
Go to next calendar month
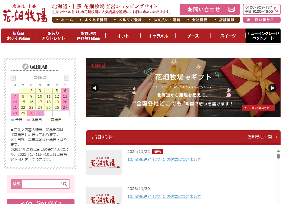coord(67,78)
